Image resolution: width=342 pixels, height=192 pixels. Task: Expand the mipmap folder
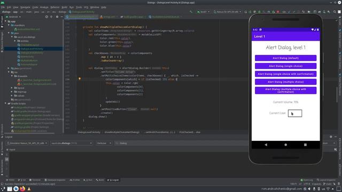(x=12, y=92)
